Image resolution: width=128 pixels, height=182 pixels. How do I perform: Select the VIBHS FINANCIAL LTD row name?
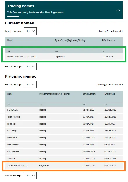click(x=18, y=165)
